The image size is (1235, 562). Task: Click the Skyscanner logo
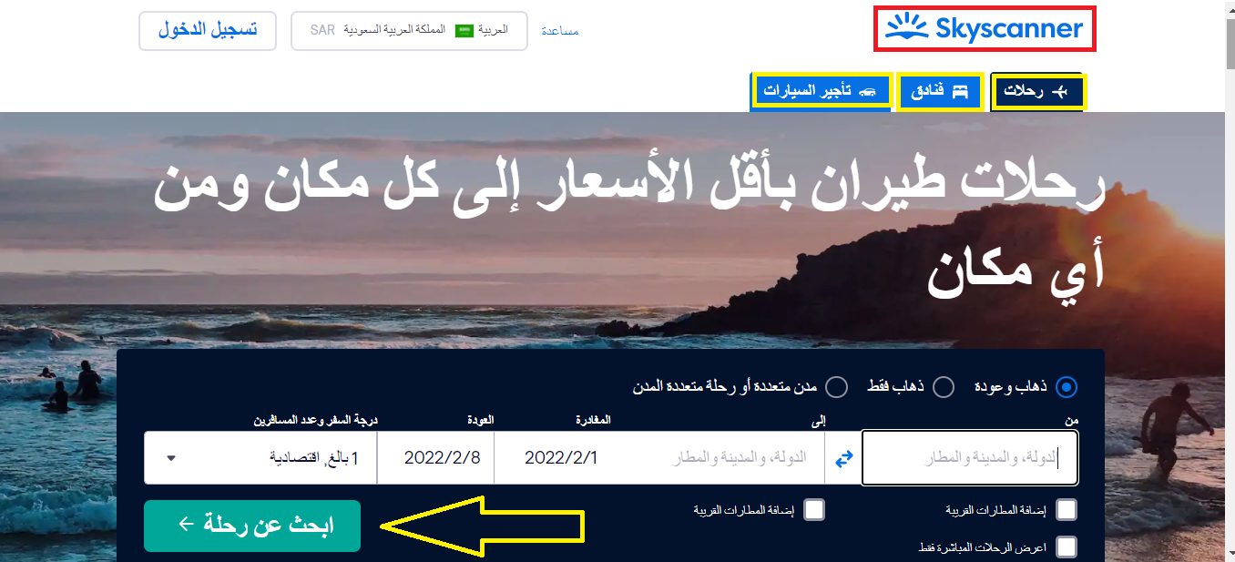(x=985, y=29)
